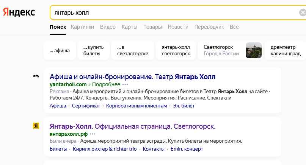The image size is (306, 165).
Task: Click the 'Были вчера' label in second result
Action: coord(63,141)
